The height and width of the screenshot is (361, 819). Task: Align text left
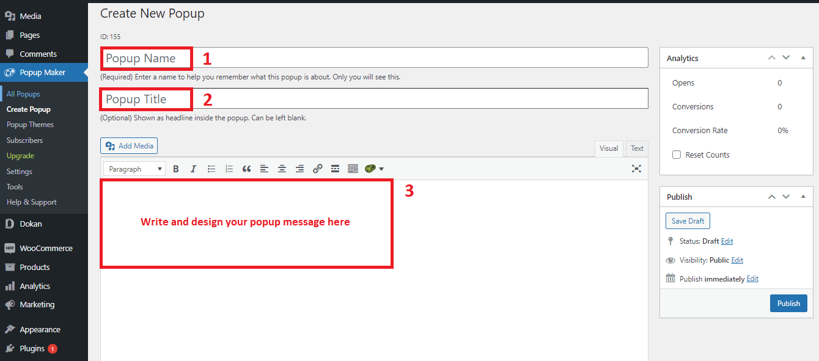pyautogui.click(x=264, y=169)
